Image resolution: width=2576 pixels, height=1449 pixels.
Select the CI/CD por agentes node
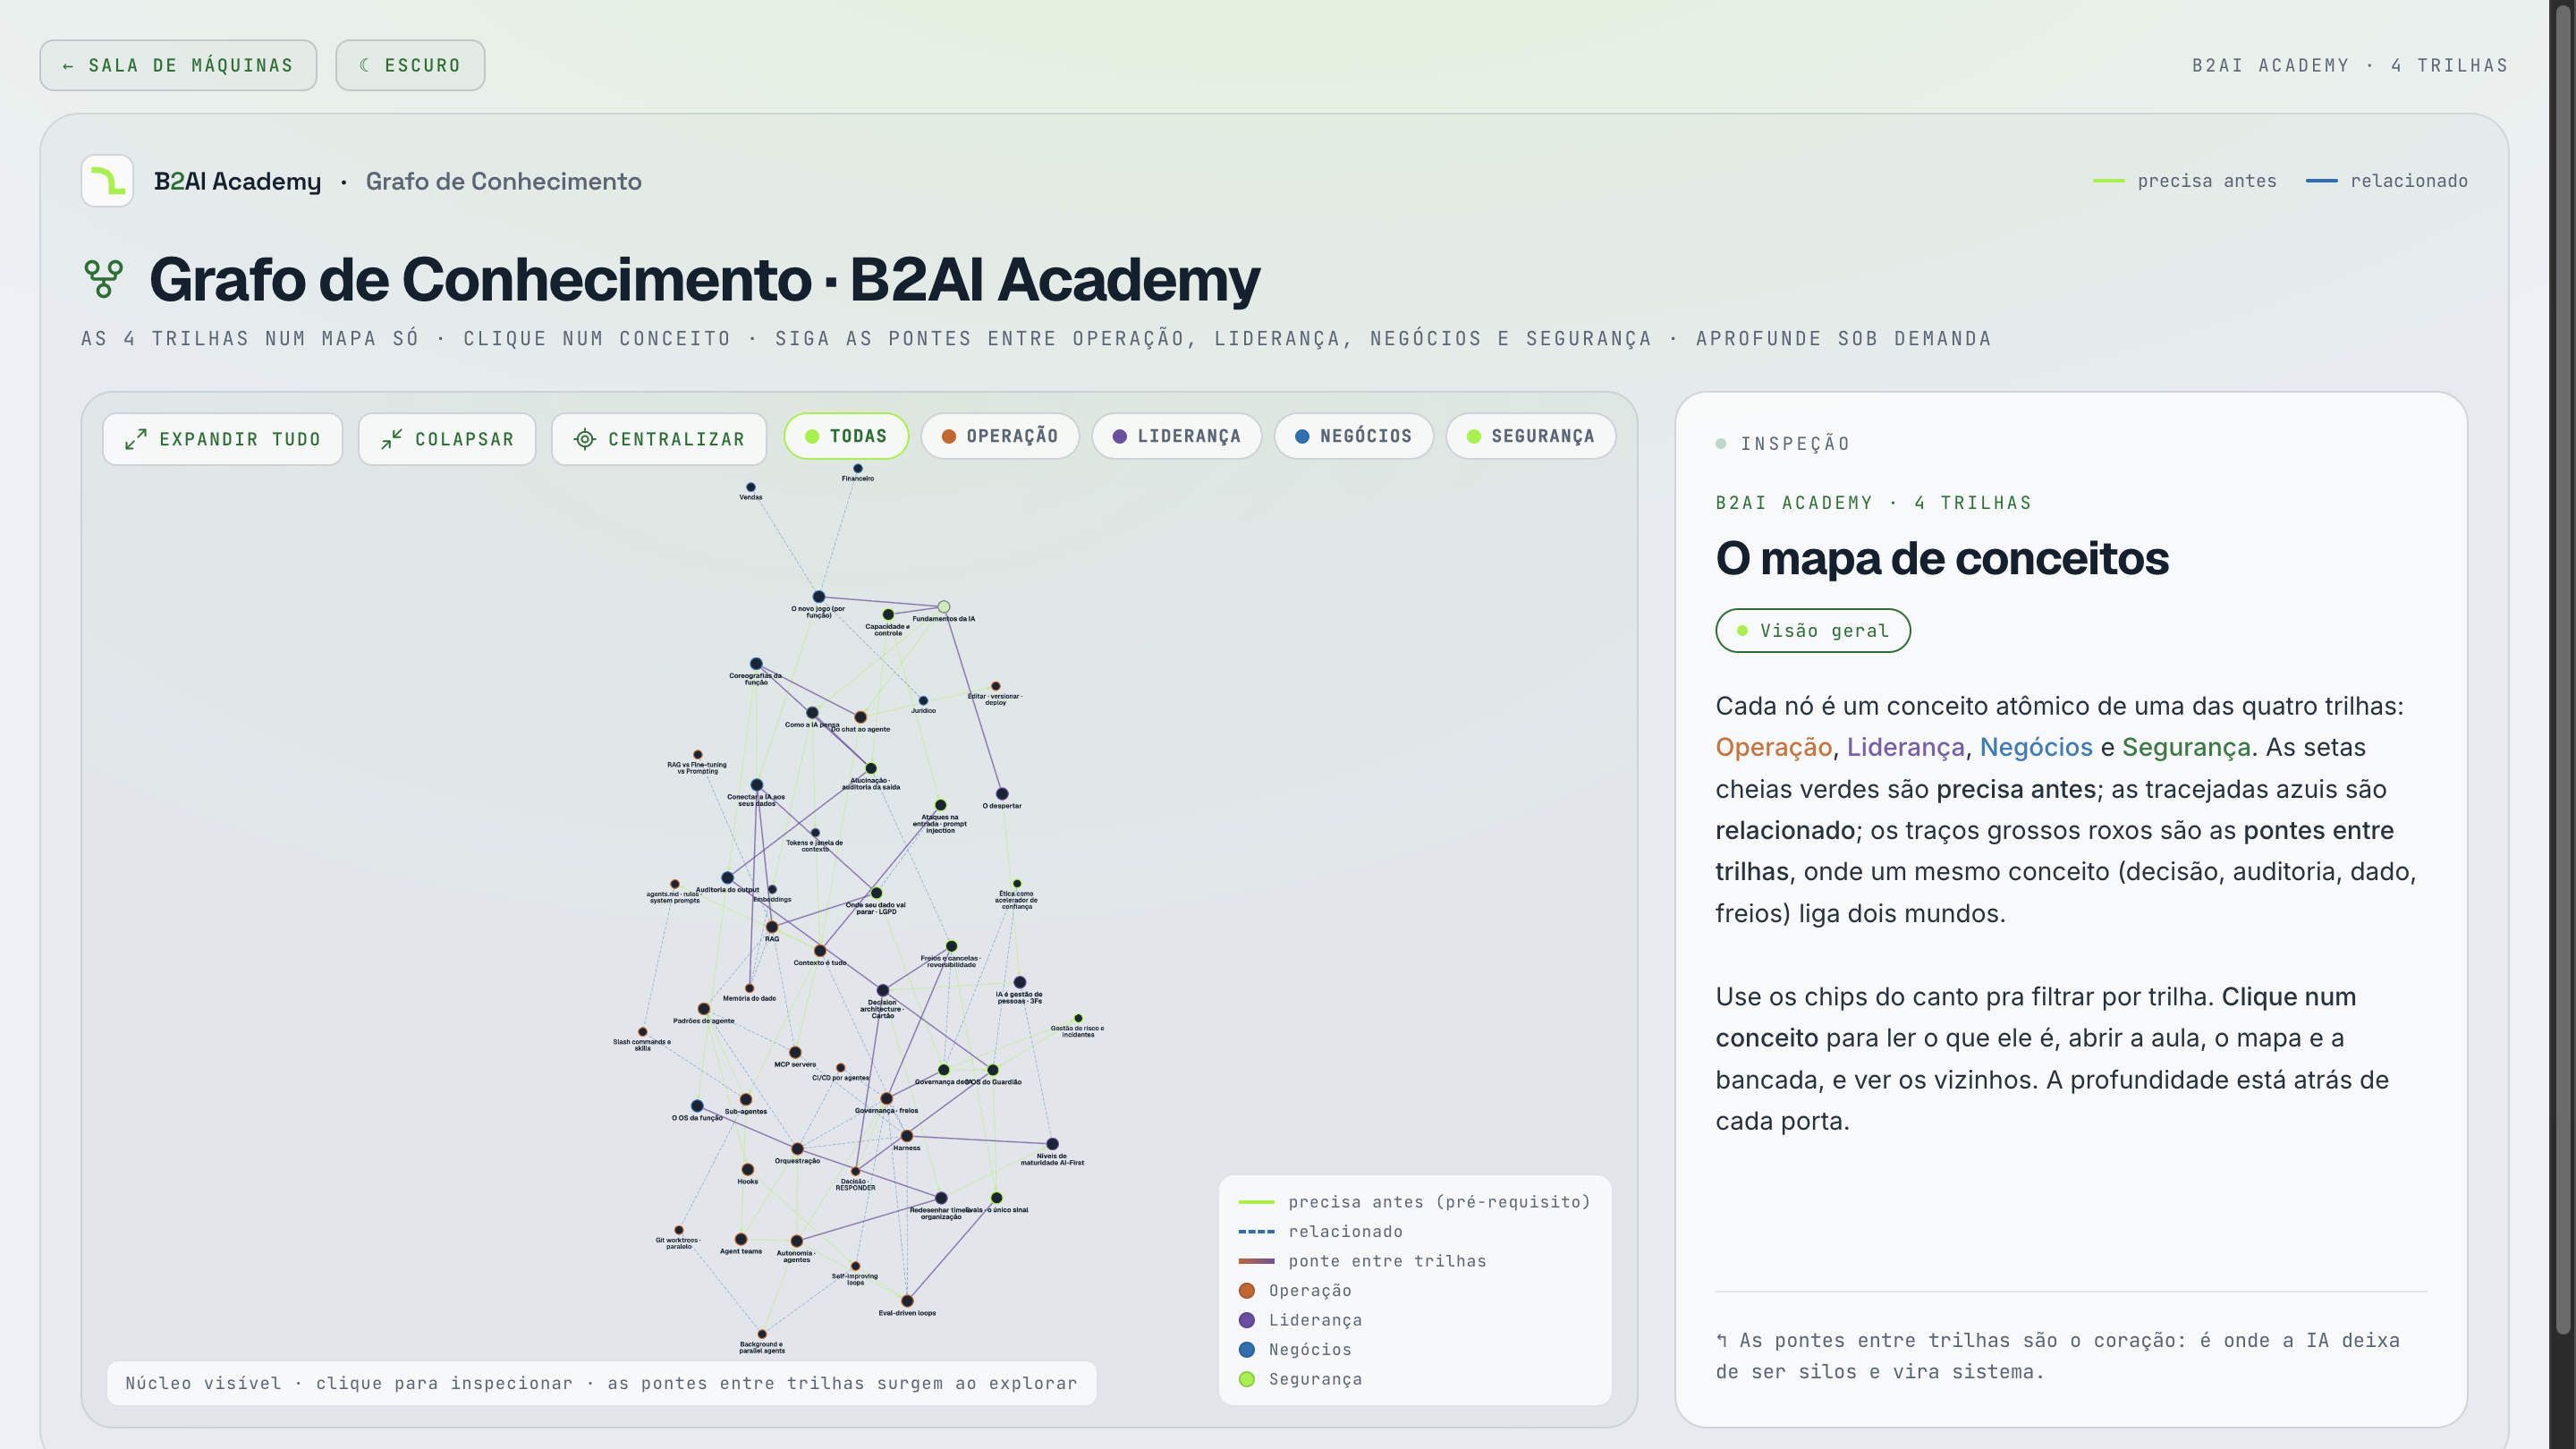840,1068
